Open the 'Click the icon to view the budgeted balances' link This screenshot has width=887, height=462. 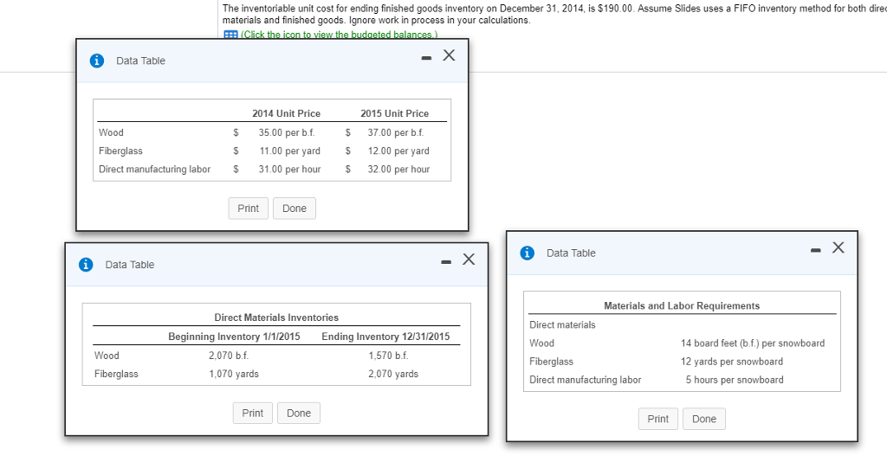339,35
